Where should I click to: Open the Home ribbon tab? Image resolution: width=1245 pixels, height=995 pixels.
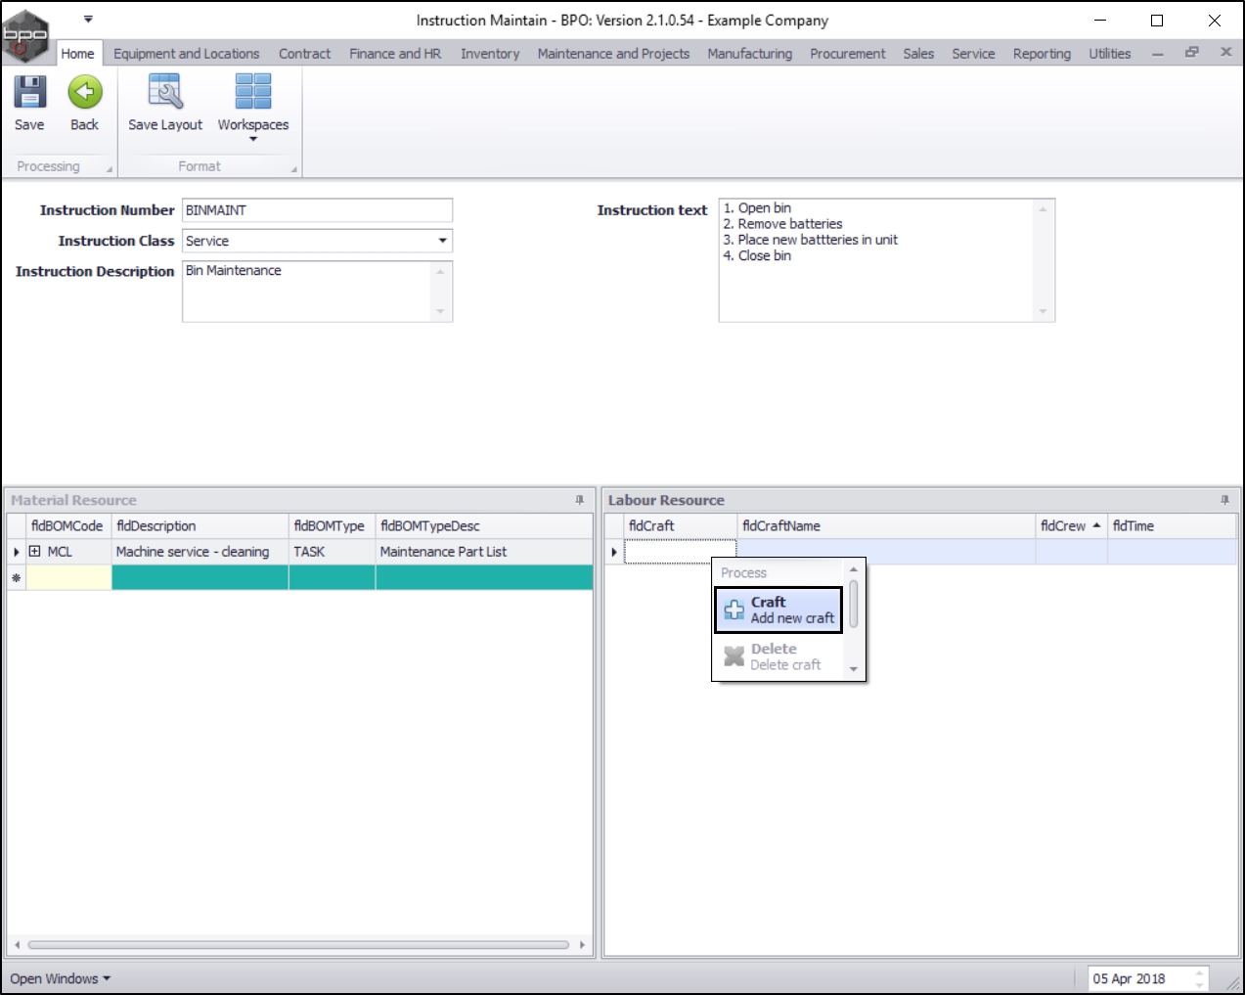77,54
